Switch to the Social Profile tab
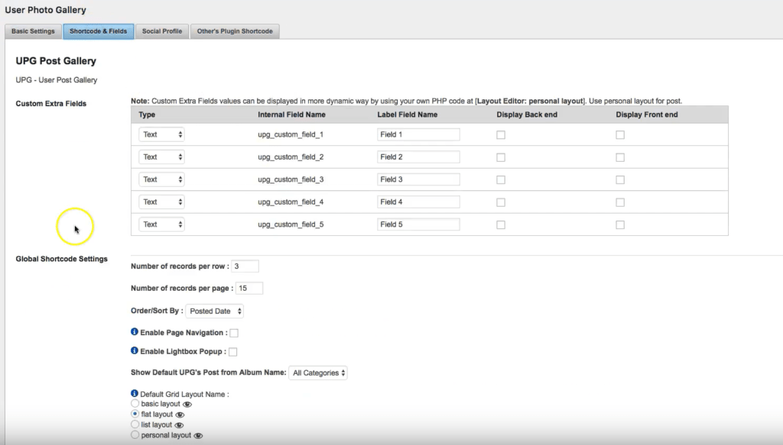The height and width of the screenshot is (445, 783). 162,31
